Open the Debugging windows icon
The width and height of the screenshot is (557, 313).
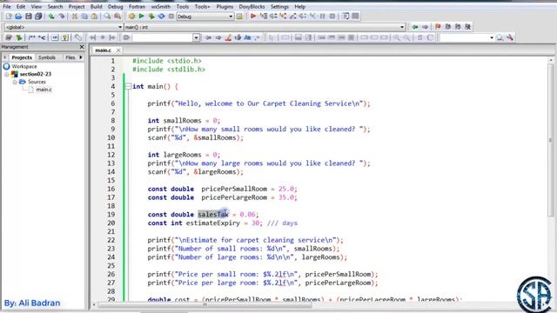coord(346,16)
